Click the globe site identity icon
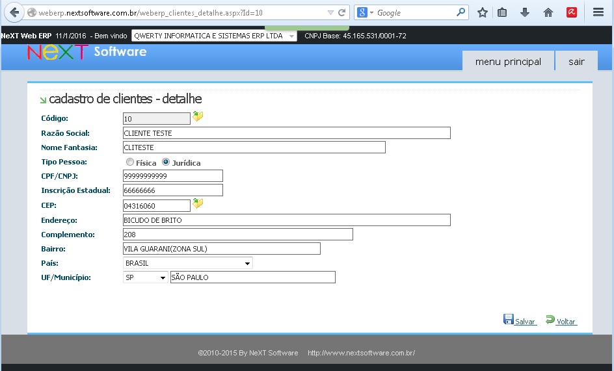614x371 pixels. point(32,12)
